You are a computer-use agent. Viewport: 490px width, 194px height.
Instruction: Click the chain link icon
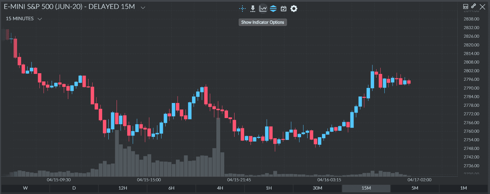(x=474, y=6)
